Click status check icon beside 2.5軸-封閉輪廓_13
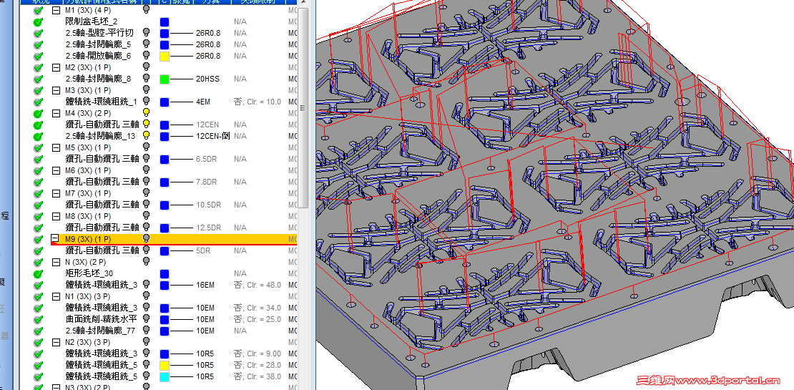Image resolution: width=794 pixels, height=390 pixels. point(38,136)
